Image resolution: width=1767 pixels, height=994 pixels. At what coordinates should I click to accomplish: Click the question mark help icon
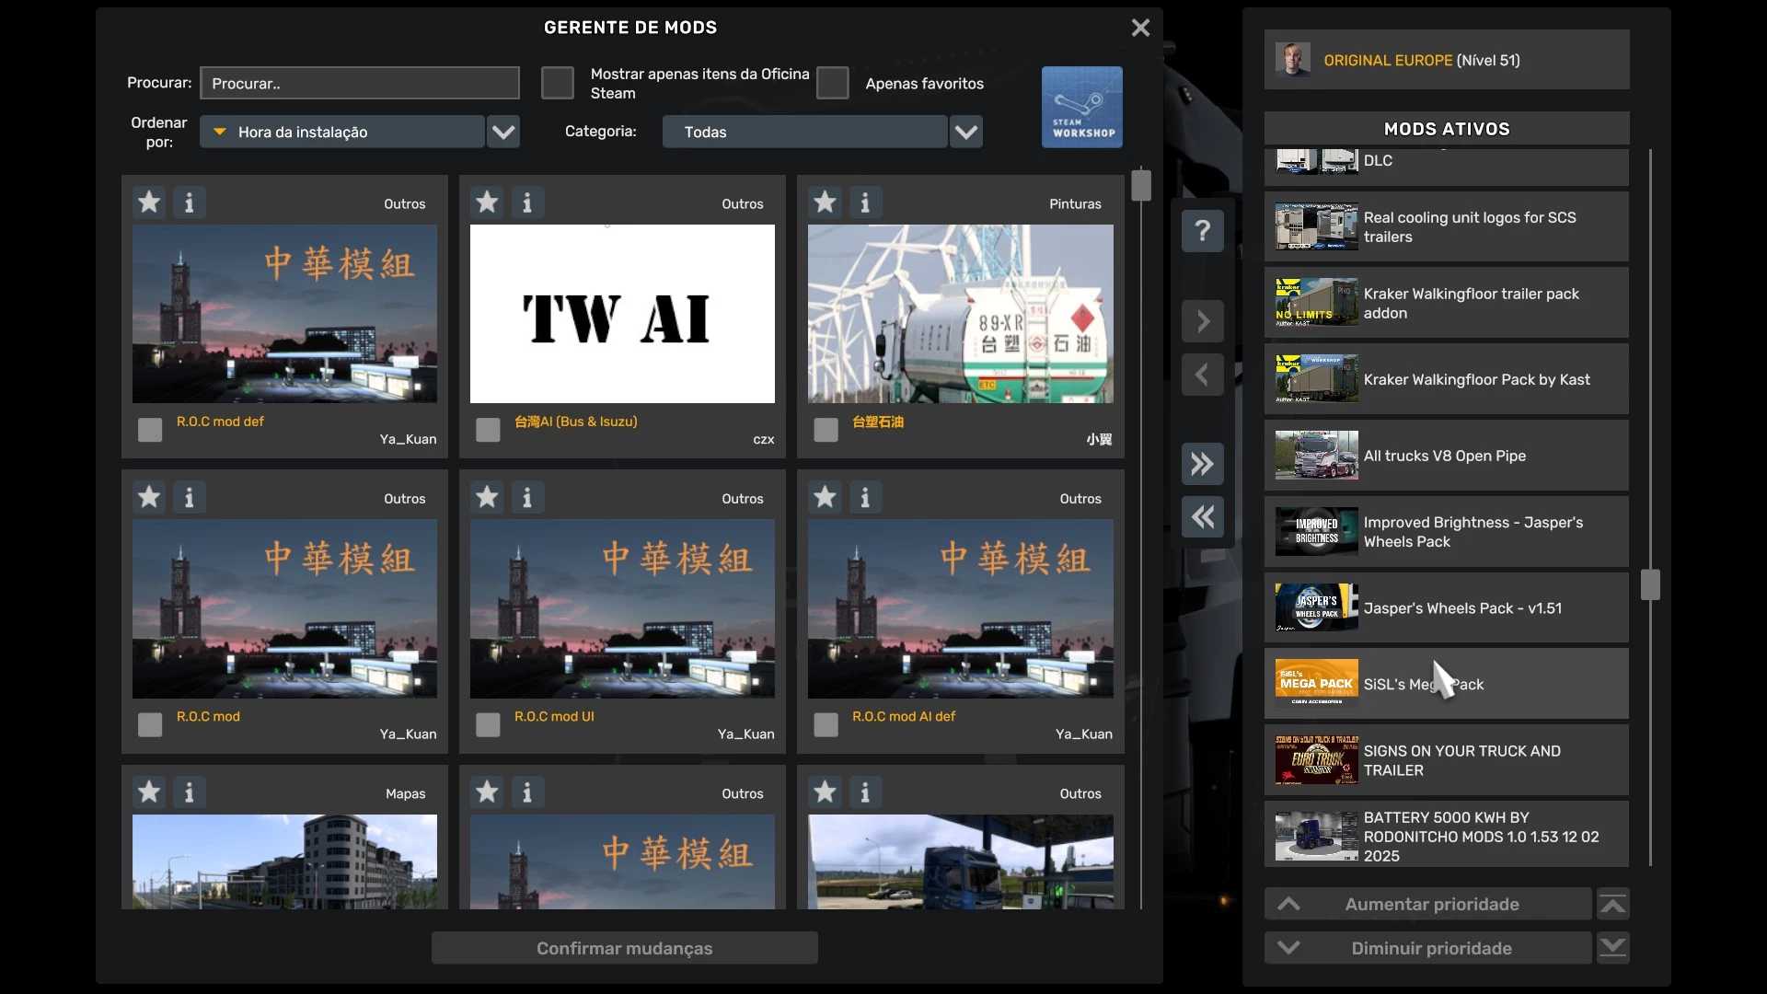tap(1202, 230)
